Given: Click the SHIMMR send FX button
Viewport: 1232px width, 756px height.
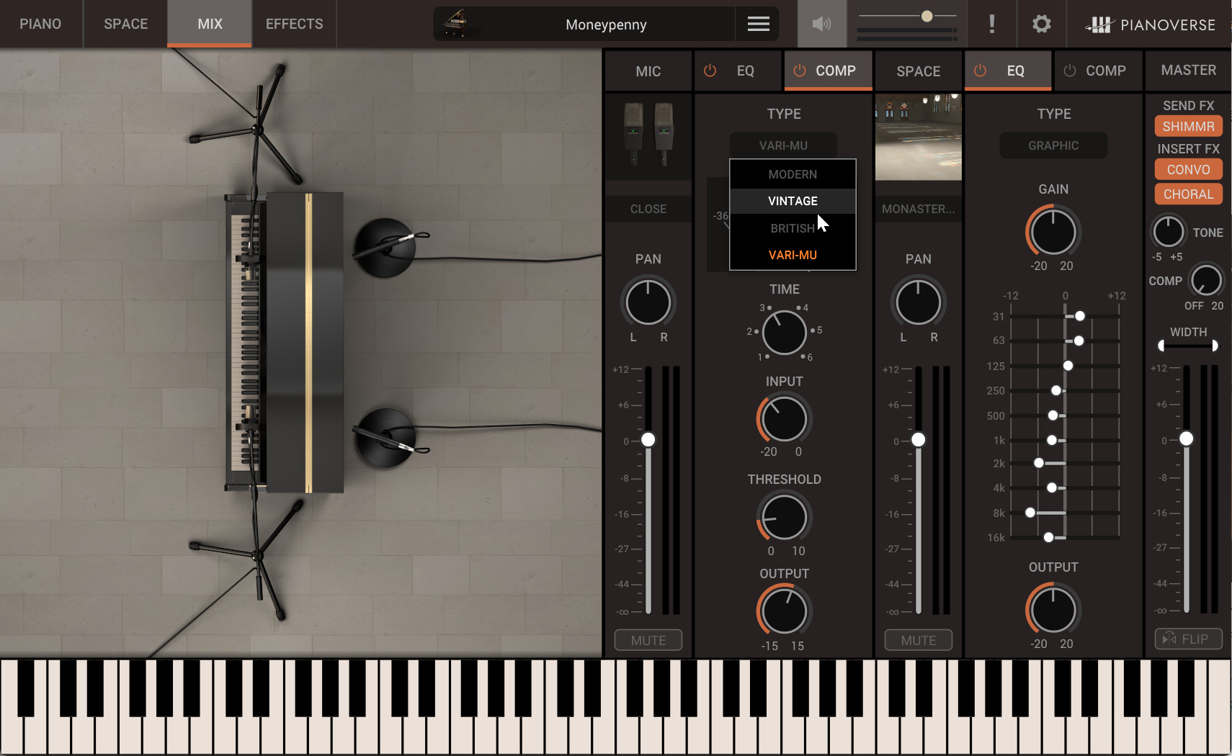Looking at the screenshot, I should pos(1188,126).
